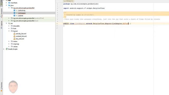Select the ListAdapter editor tab
Viewport: 169px width, 95px height.
coord(68,1)
